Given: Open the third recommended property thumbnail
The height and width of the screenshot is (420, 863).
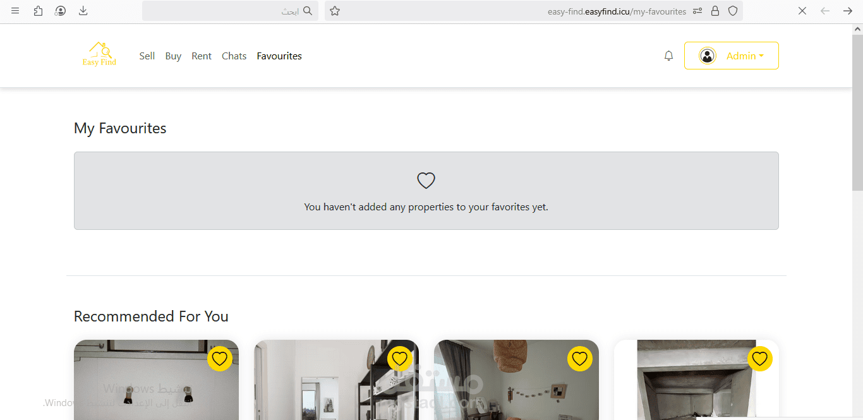Looking at the screenshot, I should pos(516,380).
